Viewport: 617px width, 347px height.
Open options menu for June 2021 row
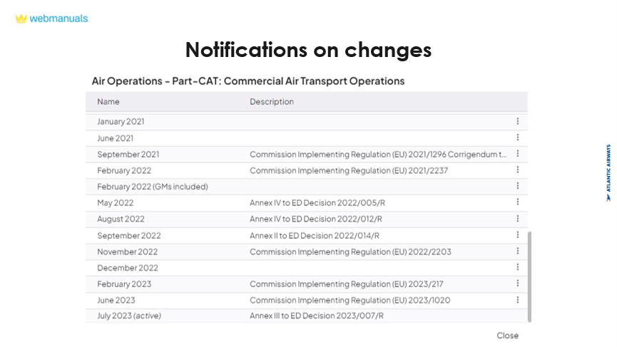[518, 138]
